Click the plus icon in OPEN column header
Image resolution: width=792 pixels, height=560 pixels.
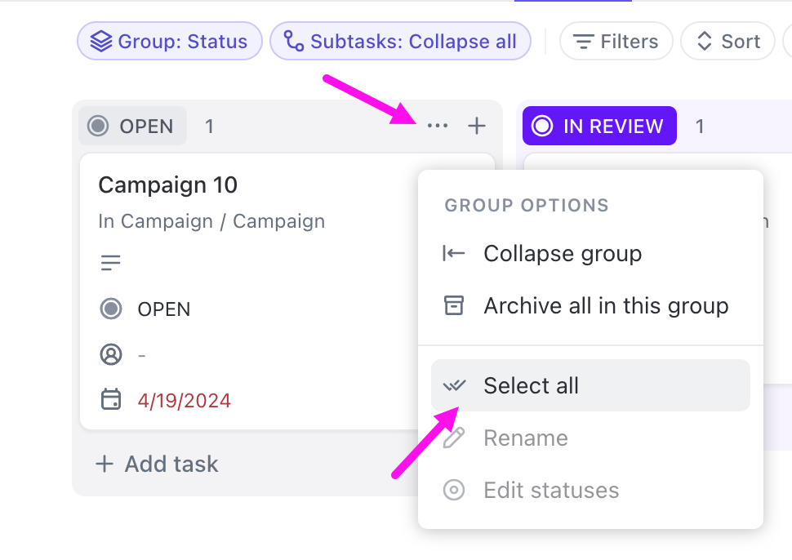point(476,126)
